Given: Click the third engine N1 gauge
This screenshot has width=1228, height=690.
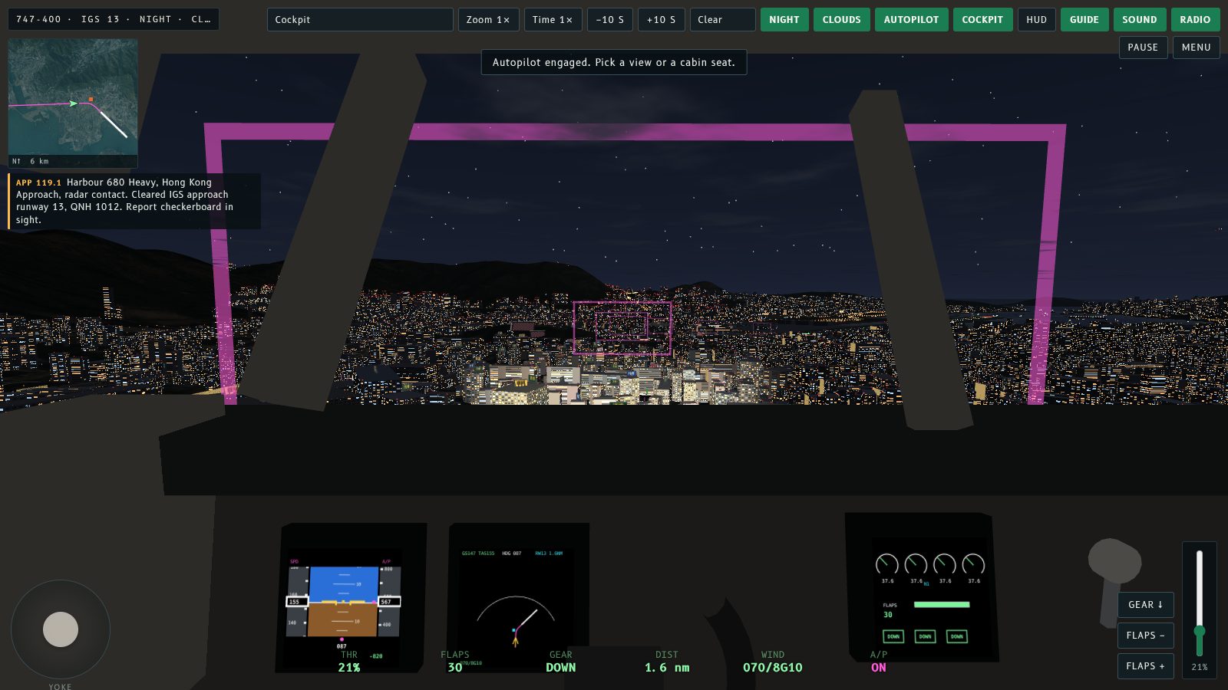Looking at the screenshot, I should [945, 565].
